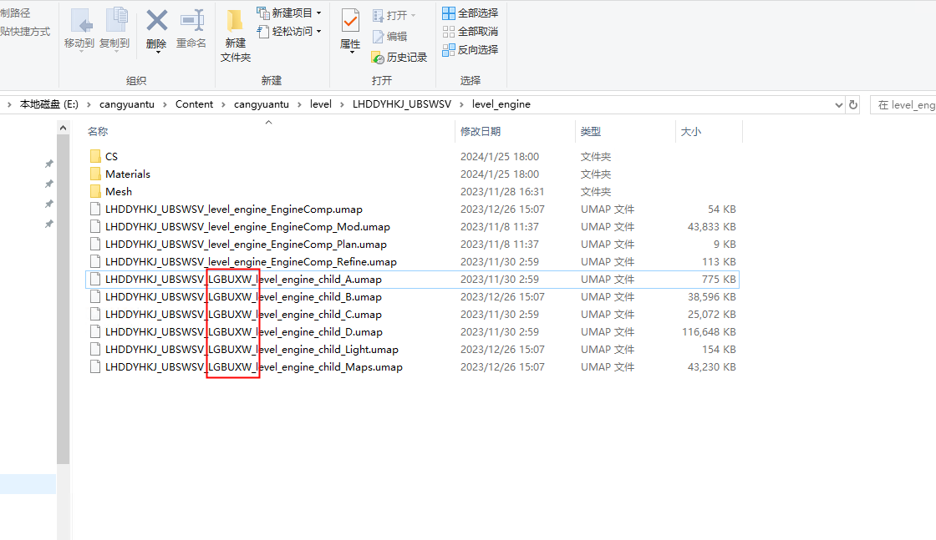Expand chevron after Content in address bar

pos(224,105)
